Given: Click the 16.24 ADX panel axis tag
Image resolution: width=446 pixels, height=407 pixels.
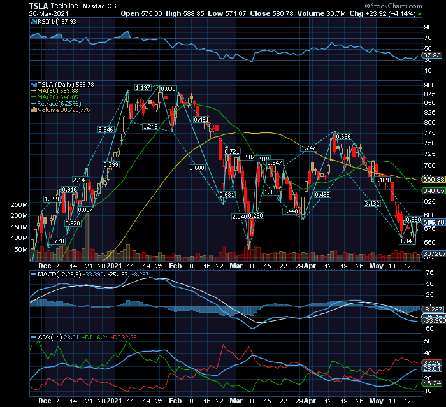Looking at the screenshot, I should pos(432,383).
